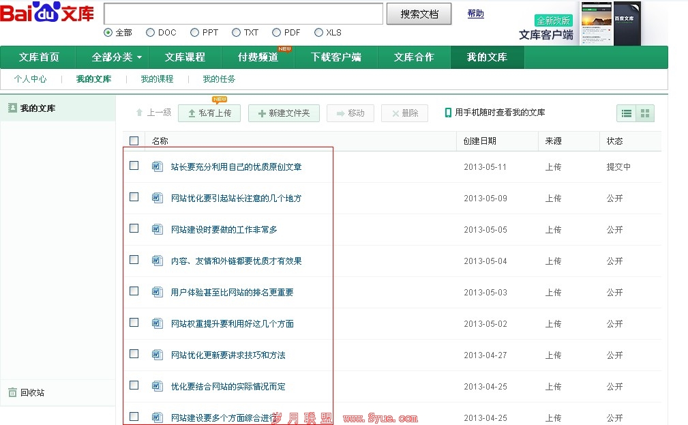This screenshot has width=688, height=425.
Task: Select the XLS filter radio button
Action: (x=318, y=33)
